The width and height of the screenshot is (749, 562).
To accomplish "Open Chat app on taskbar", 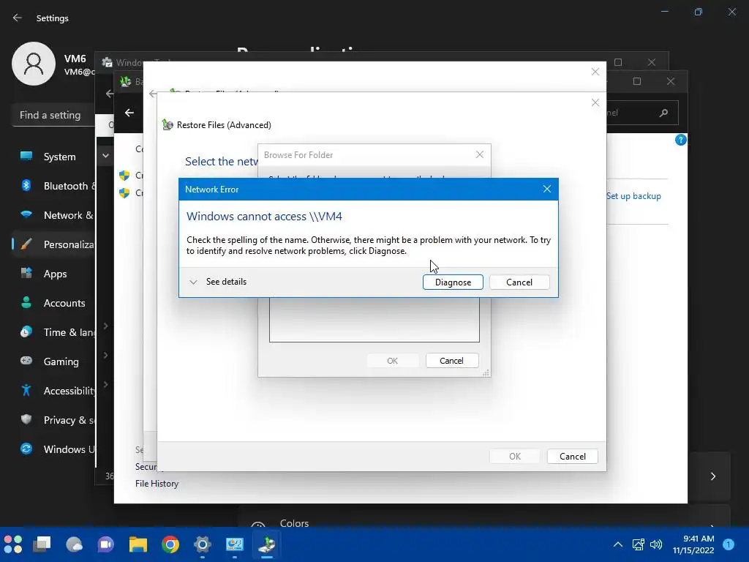I will tap(105, 544).
